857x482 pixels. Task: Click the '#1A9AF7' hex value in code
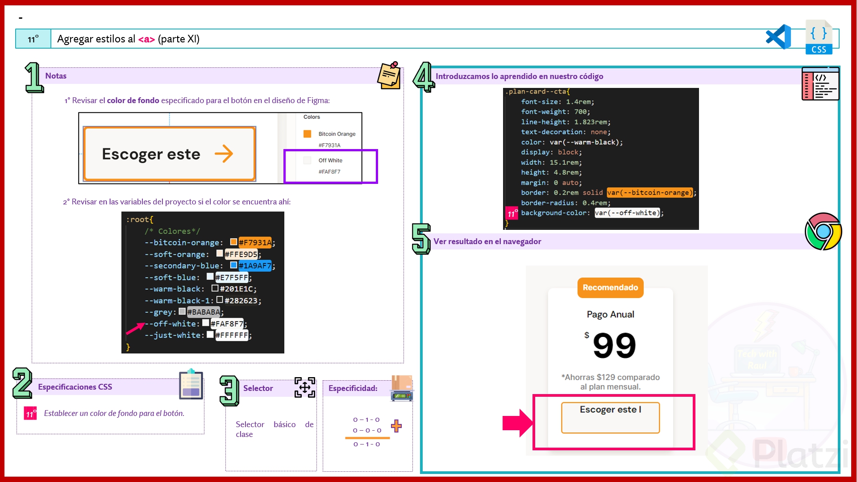pos(255,266)
